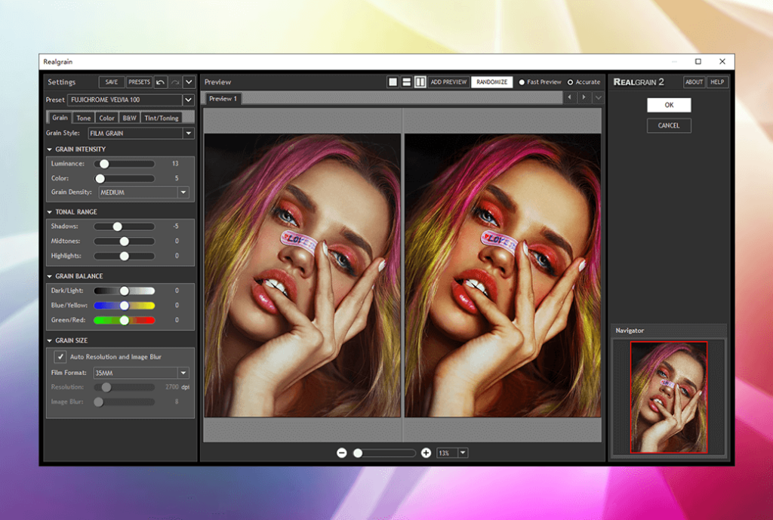Click the zoom level slider handle

(358, 453)
